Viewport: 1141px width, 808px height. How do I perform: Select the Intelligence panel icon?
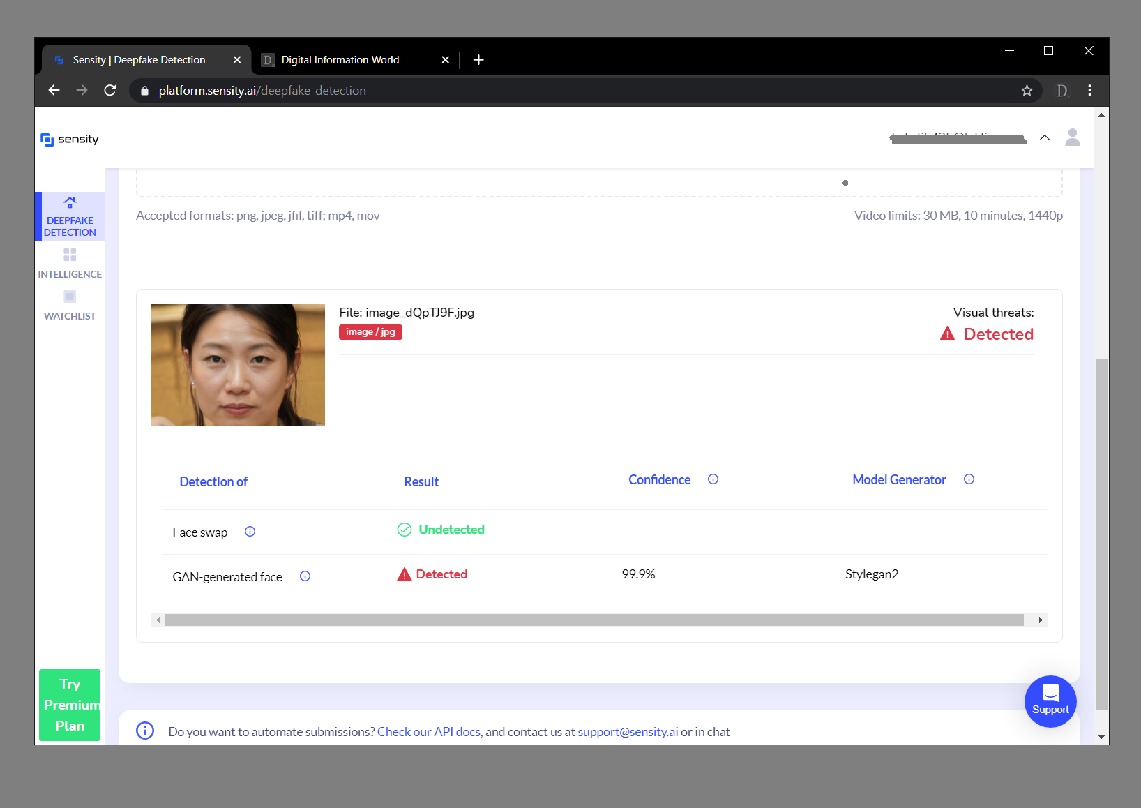pyautogui.click(x=69, y=255)
